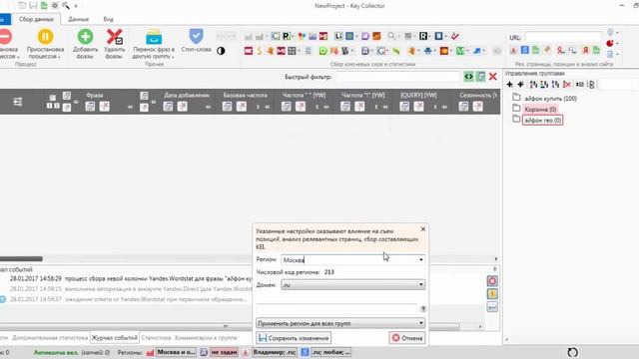
Task: Open the Stop-words shield icon
Action: tap(196, 37)
